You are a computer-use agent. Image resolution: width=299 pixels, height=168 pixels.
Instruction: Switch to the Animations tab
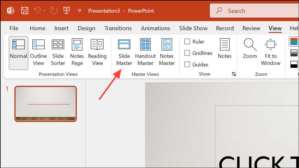click(x=156, y=28)
